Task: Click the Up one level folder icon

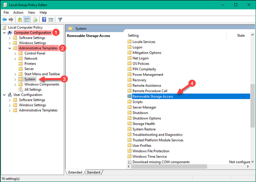Action: 20,20
